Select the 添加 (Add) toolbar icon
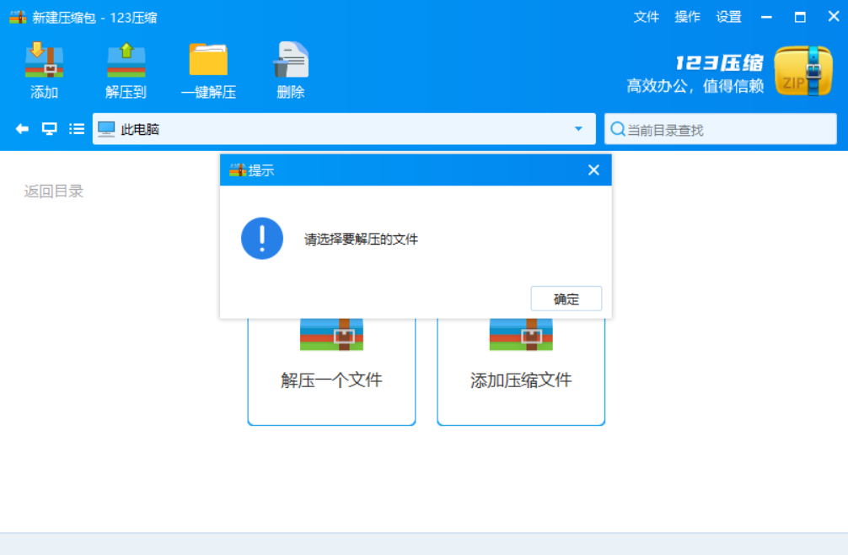 pyautogui.click(x=42, y=69)
